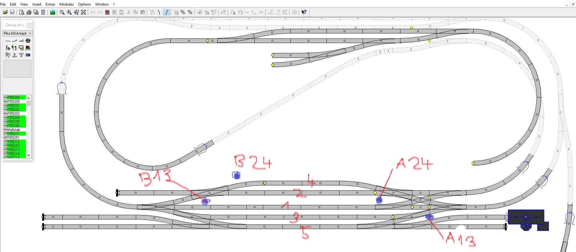The image size is (576, 252).
Task: Open the Piko H0 A-track dropdown
Action: (18, 33)
